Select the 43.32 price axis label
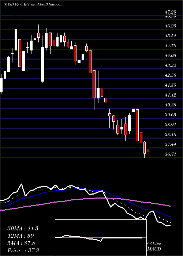The width and height of the screenshot is (183, 256). coord(170,65)
